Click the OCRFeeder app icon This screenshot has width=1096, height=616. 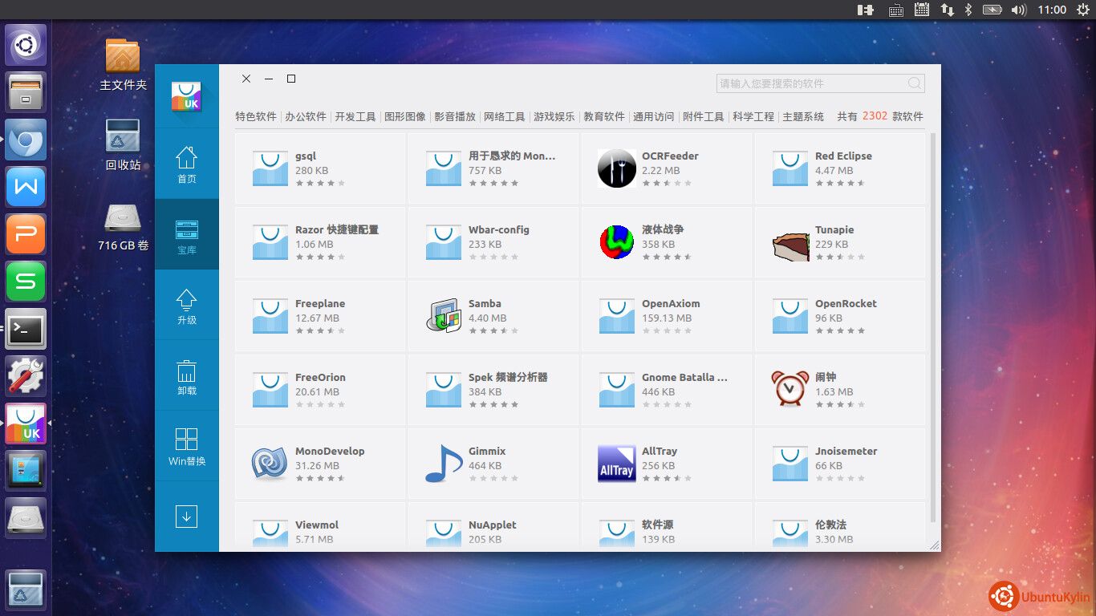pyautogui.click(x=616, y=168)
